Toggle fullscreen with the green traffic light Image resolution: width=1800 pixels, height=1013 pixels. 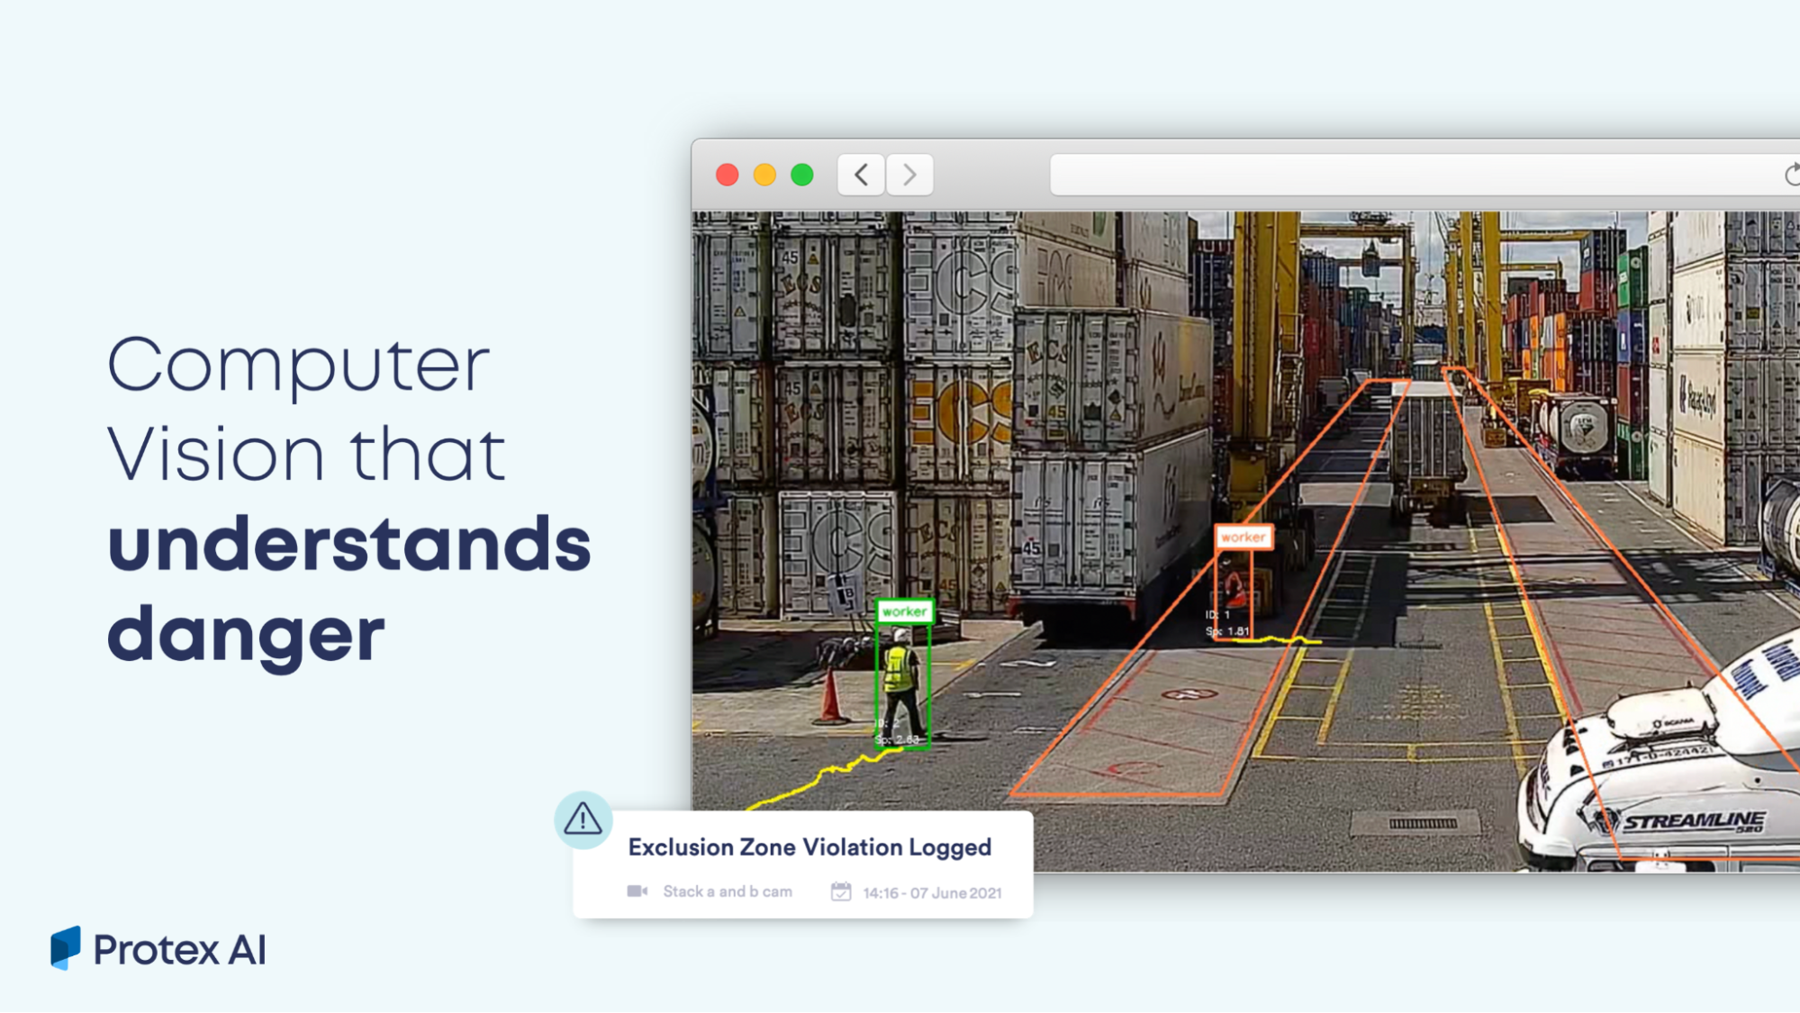pyautogui.click(x=802, y=175)
